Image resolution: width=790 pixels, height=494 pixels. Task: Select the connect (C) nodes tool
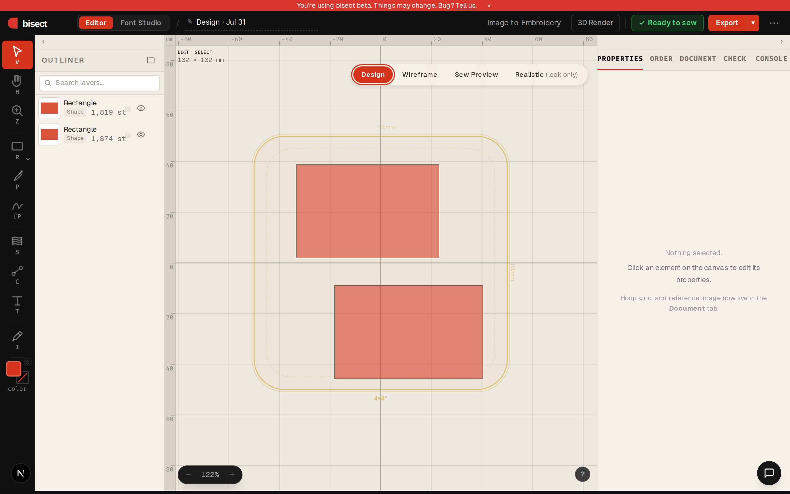[x=17, y=274]
